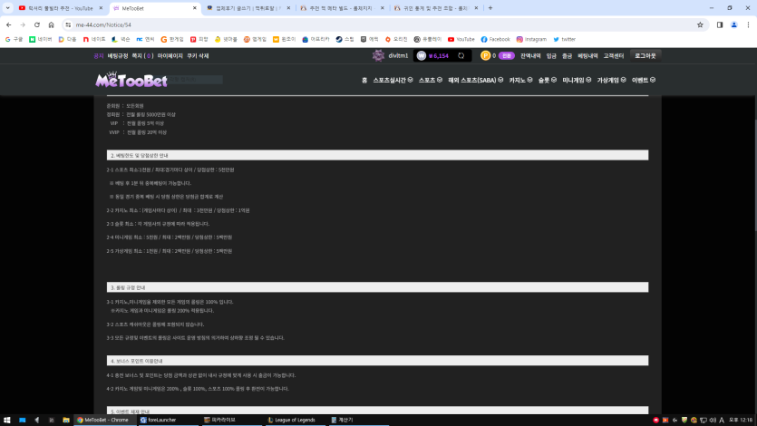Image resolution: width=757 pixels, height=426 pixels.
Task: Bookmark this page with the star icon
Action: pyautogui.click(x=700, y=24)
